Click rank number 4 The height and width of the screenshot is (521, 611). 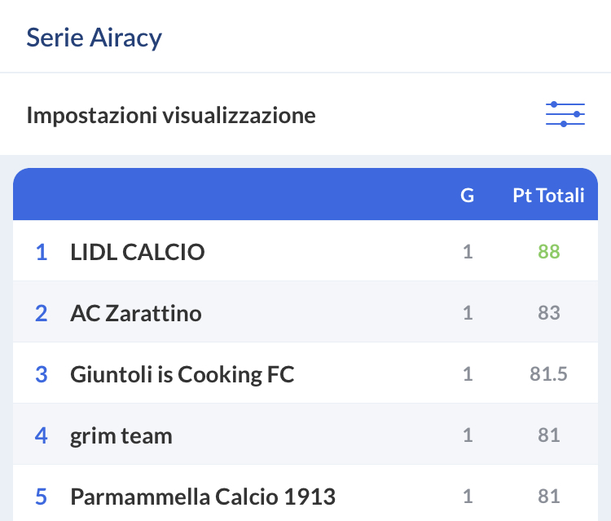coord(42,435)
